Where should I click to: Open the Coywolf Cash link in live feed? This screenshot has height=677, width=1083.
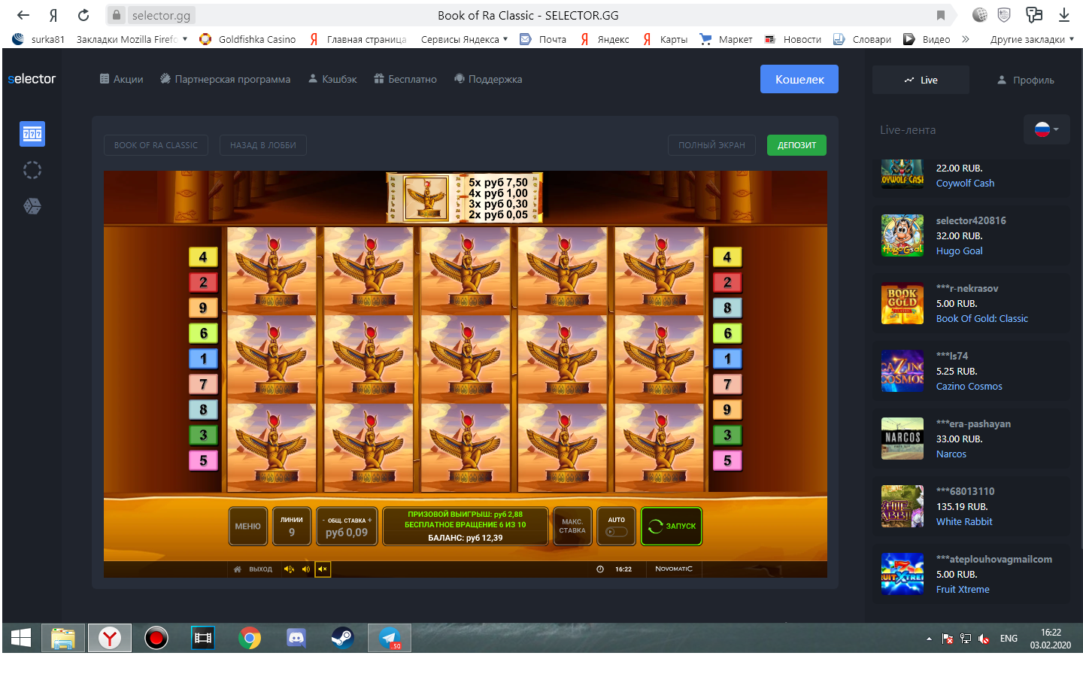pos(965,183)
